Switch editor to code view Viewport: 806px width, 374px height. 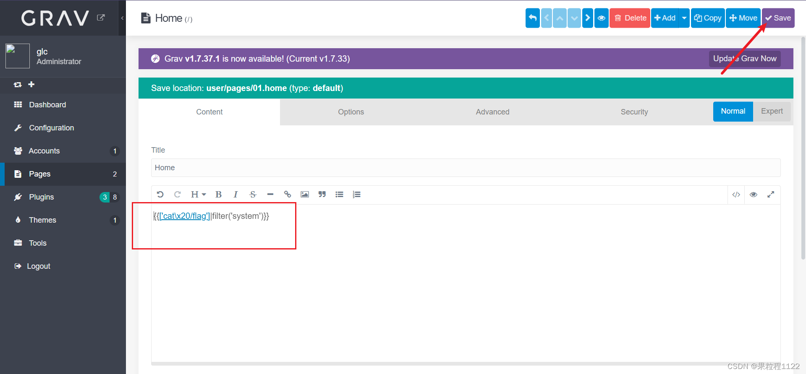point(736,195)
